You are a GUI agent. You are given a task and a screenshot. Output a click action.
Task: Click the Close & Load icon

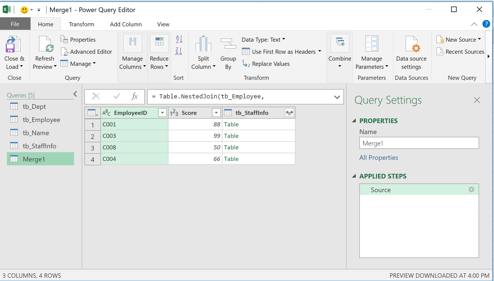13,44
